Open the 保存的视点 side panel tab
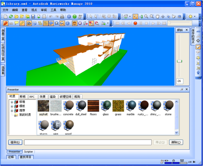Screen dimensions: 203x166 [193, 36]
